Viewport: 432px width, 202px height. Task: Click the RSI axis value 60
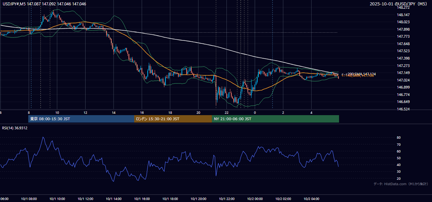tap(399, 151)
